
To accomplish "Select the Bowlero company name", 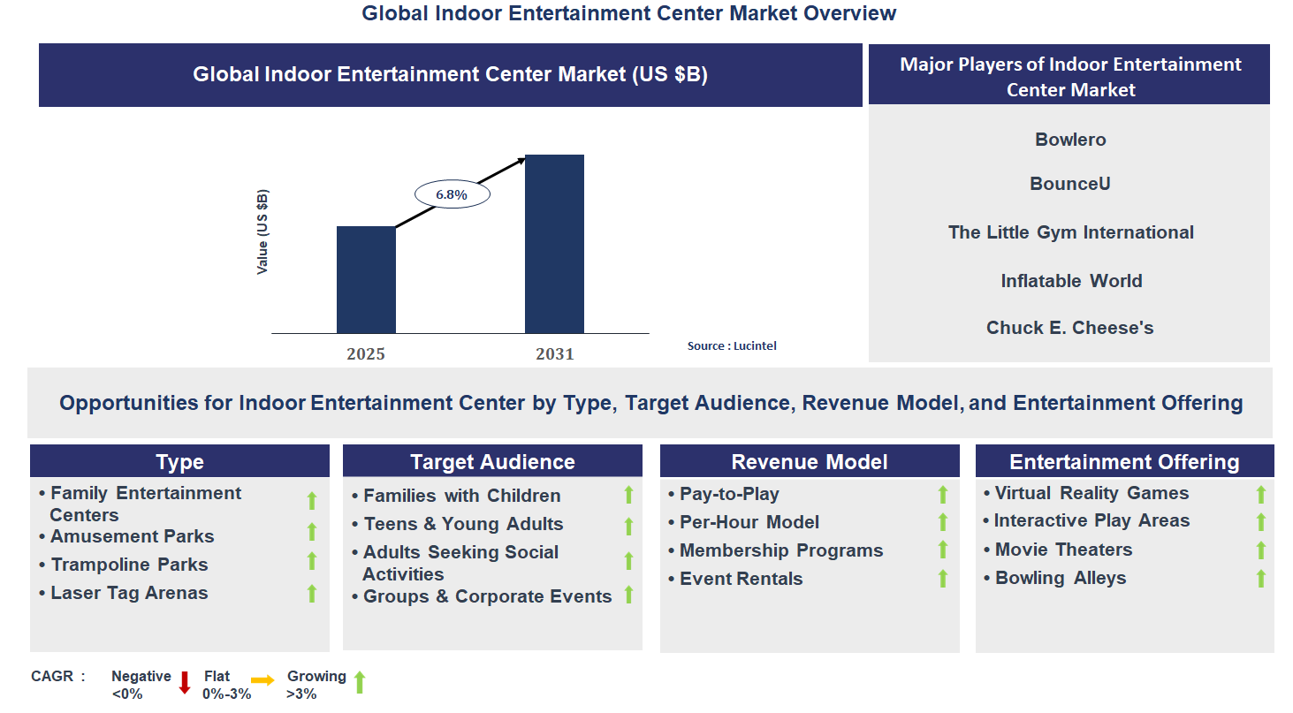I will 1070,139.
